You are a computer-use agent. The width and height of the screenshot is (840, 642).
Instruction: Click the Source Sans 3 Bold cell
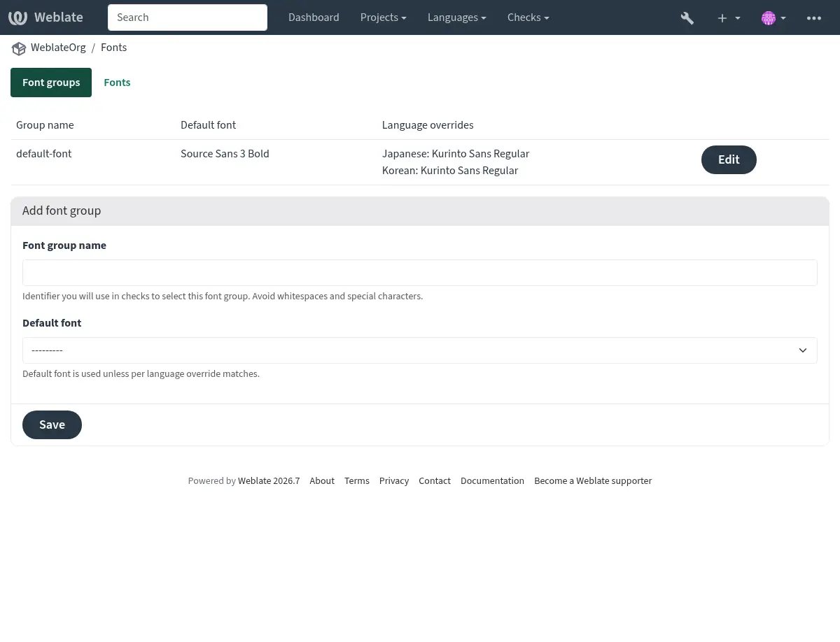225,154
